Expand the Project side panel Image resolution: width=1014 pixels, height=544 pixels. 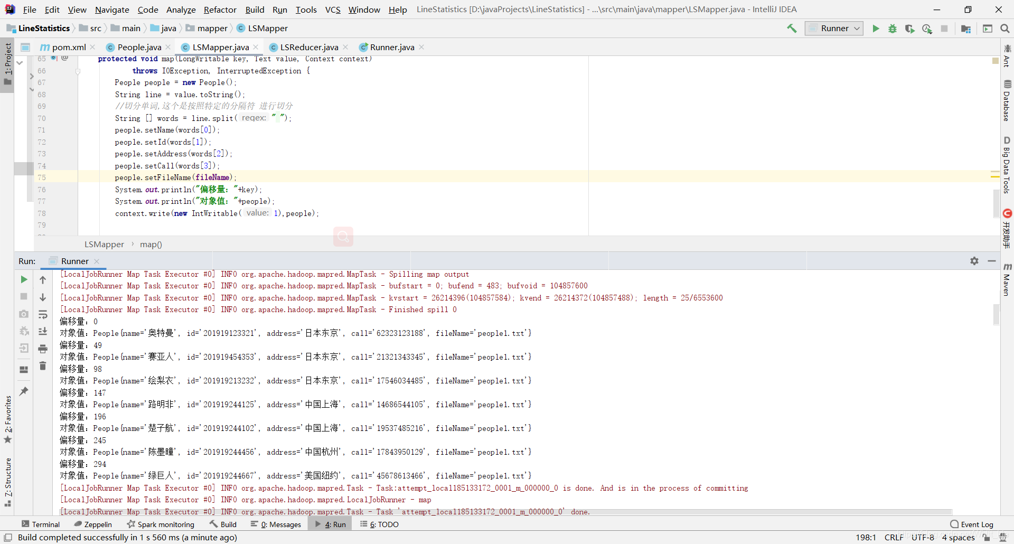point(7,64)
